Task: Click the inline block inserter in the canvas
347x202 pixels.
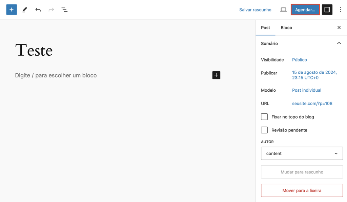Action: [x=216, y=75]
